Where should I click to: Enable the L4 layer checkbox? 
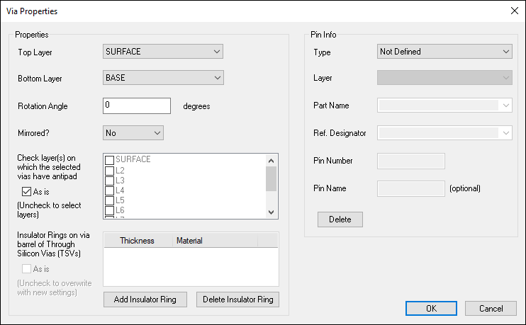tap(109, 190)
